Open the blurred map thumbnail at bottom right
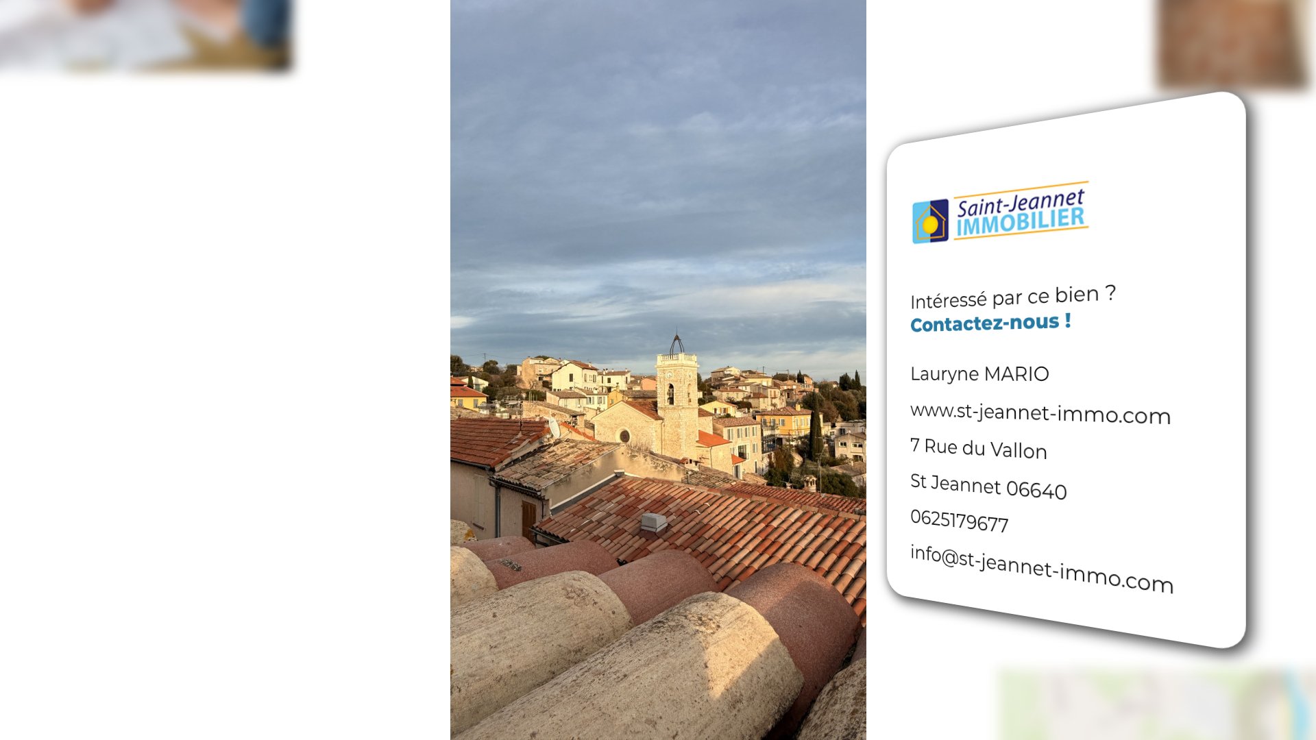This screenshot has width=1316, height=740. (x=1155, y=705)
